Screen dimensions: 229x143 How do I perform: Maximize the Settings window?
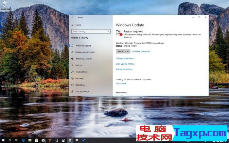199,17
